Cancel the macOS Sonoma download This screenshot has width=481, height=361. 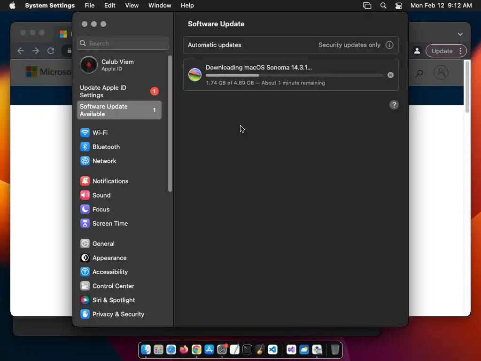point(390,75)
